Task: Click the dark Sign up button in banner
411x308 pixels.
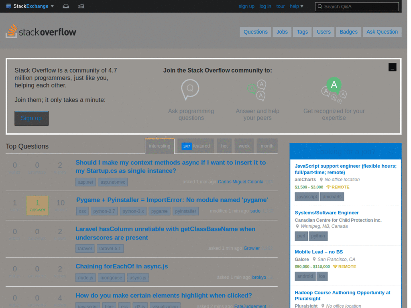Action: [31, 118]
